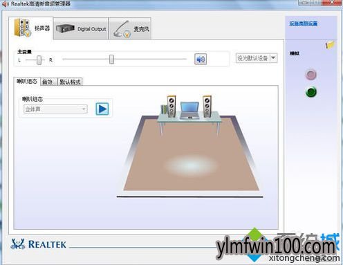Expand the 设为默认设备 dropdown arrow
This screenshot has height=265, width=343.
(x=273, y=58)
